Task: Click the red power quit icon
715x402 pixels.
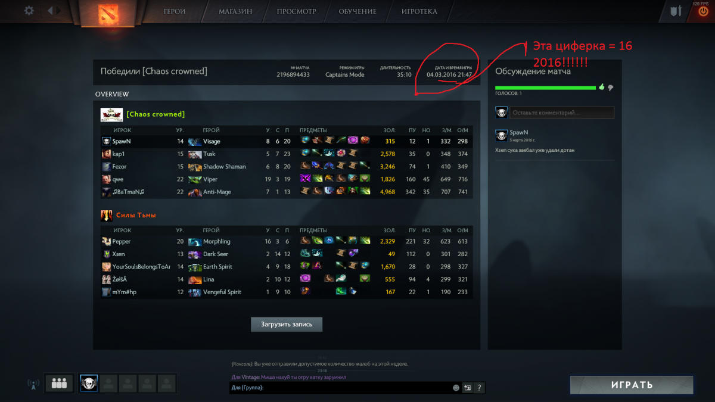Action: pyautogui.click(x=703, y=11)
